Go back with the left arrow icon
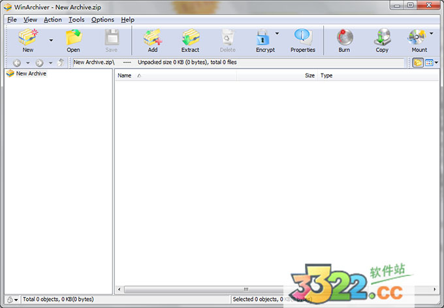 [17, 63]
